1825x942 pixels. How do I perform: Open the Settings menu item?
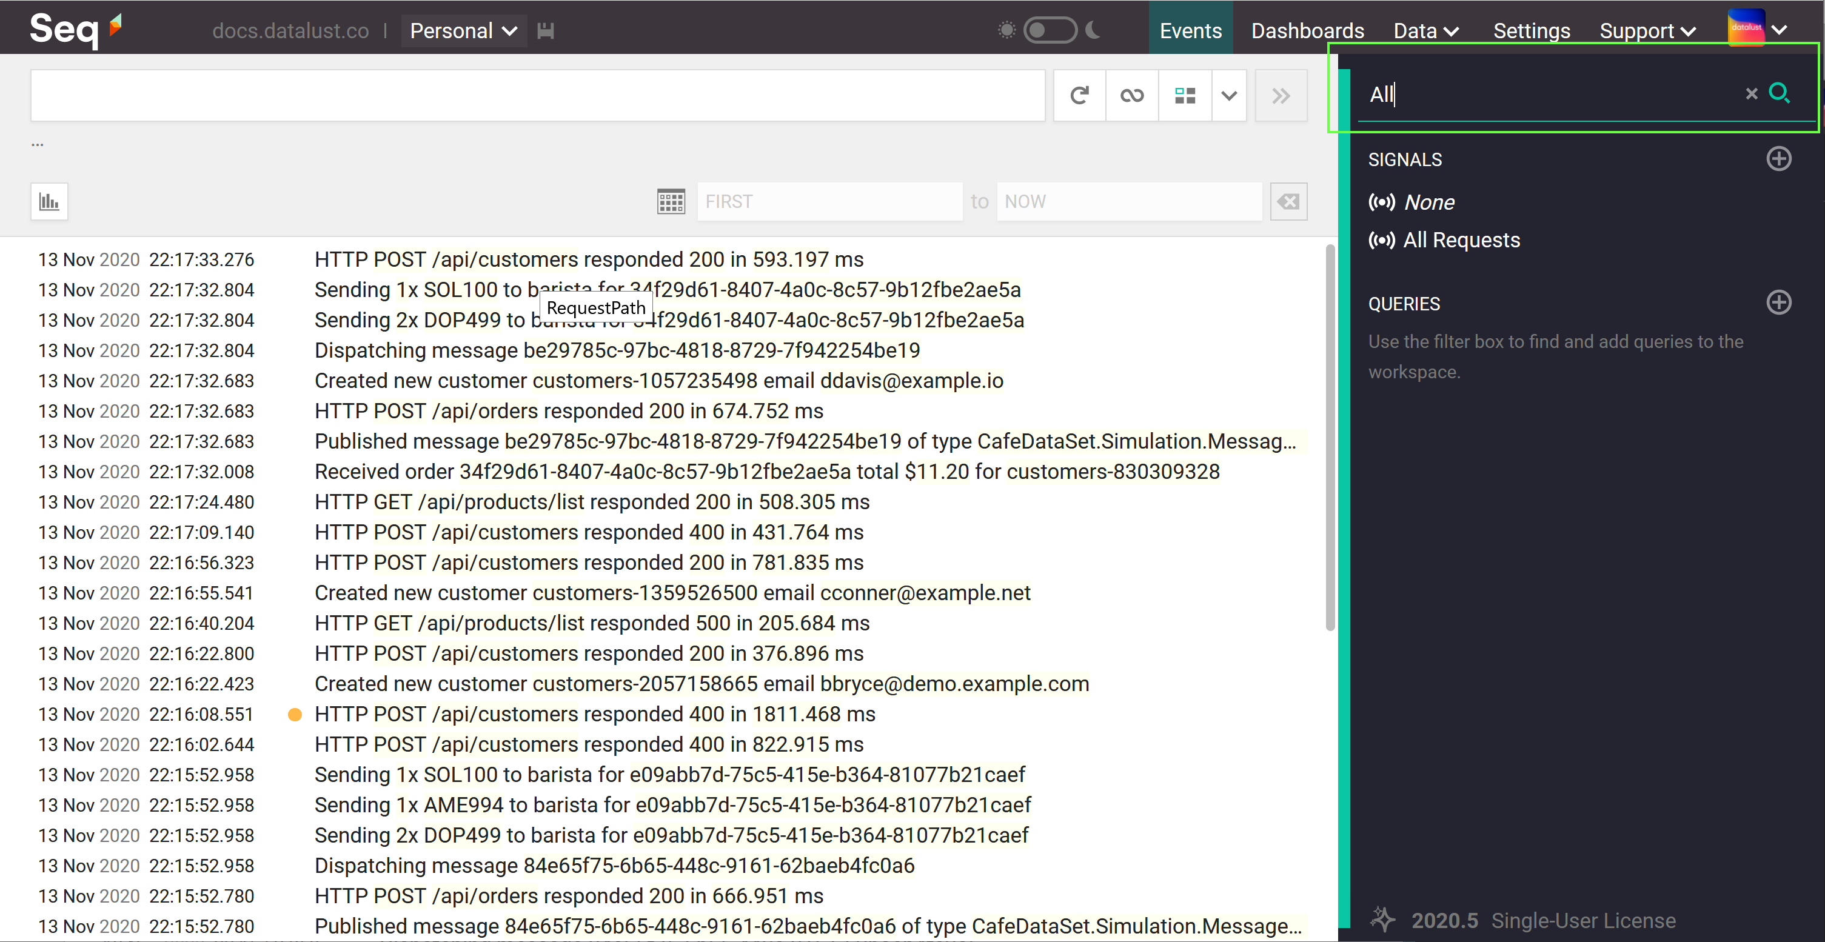[1531, 30]
